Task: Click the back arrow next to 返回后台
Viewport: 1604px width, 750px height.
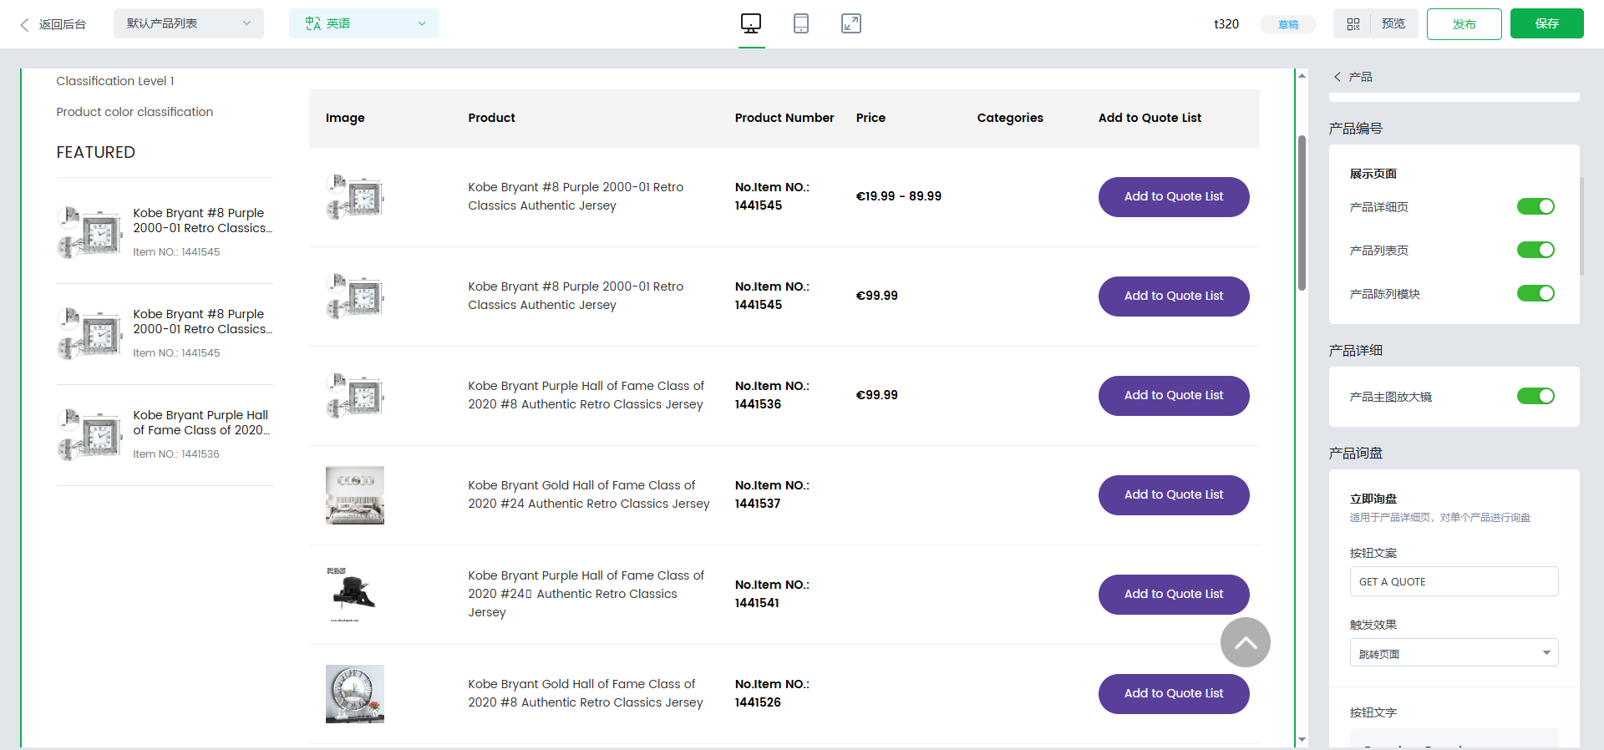Action: pyautogui.click(x=24, y=24)
